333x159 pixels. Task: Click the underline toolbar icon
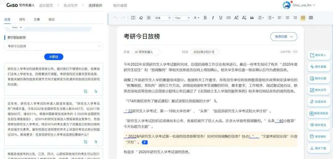pyautogui.click(x=220, y=18)
